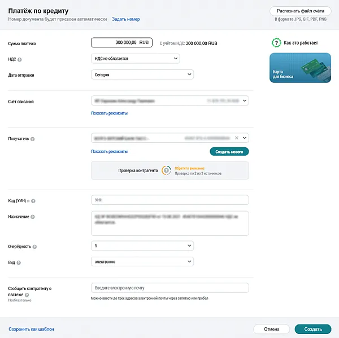Click the question icon beside Очерёдность

[x=36, y=247]
